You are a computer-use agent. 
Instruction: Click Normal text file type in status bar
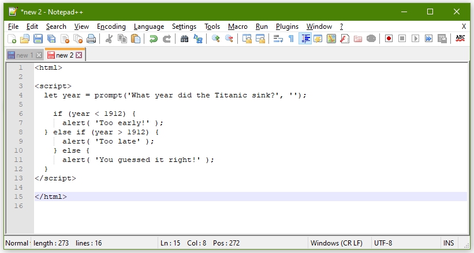(x=17, y=243)
